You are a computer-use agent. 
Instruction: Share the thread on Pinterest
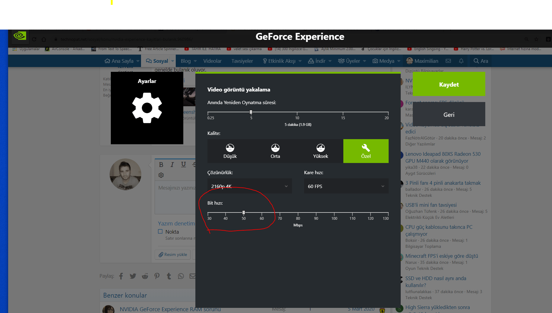157,276
